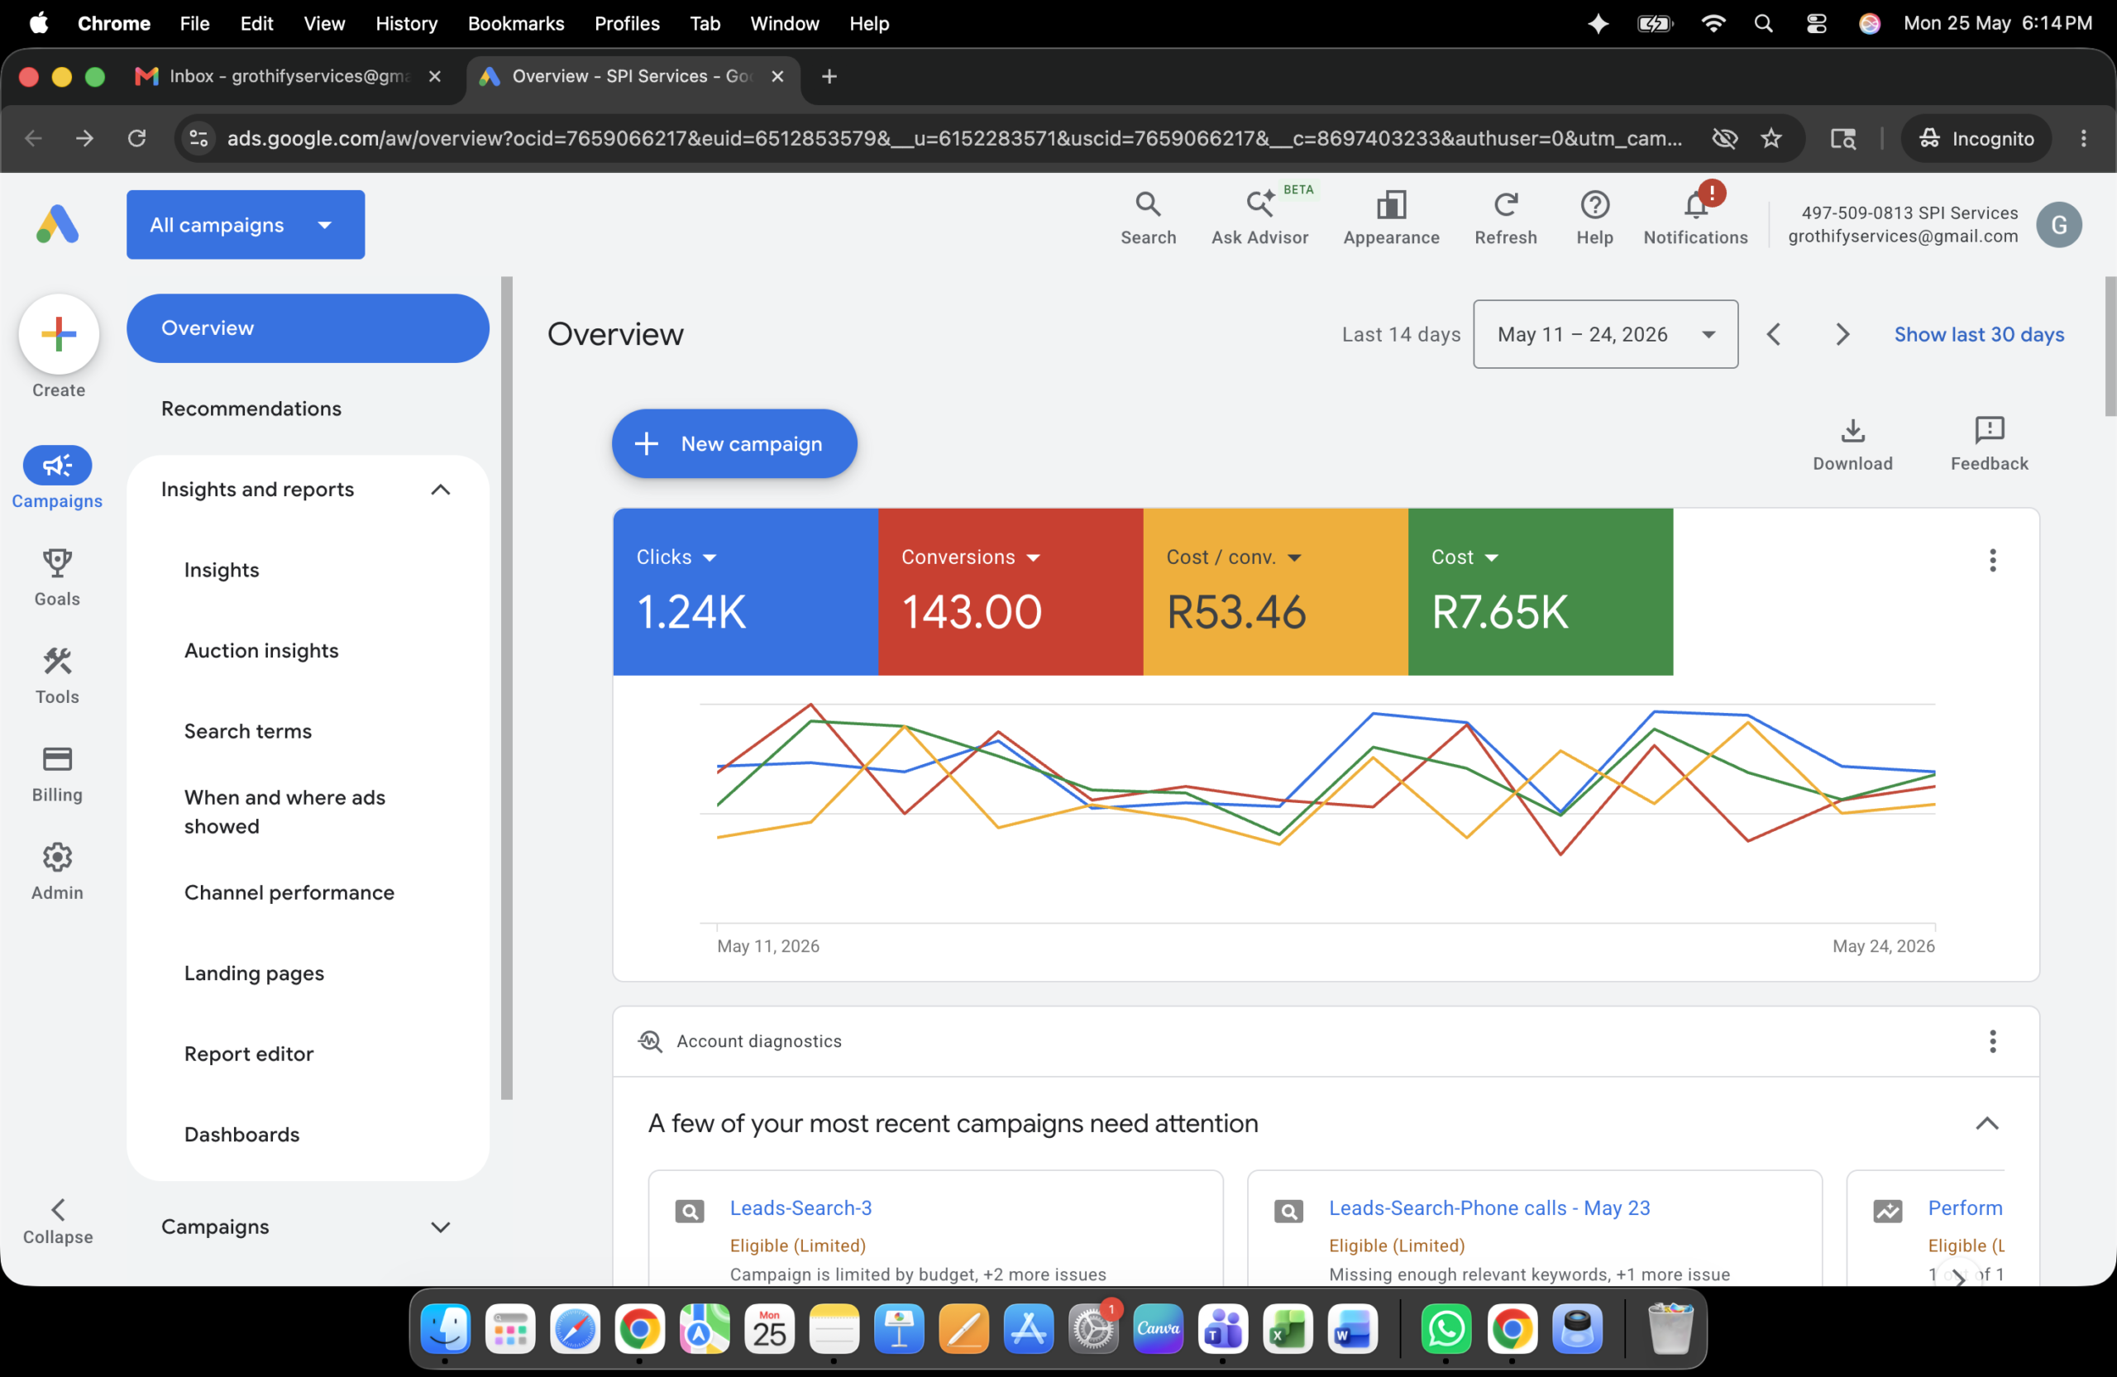Click New campaign button

click(734, 444)
